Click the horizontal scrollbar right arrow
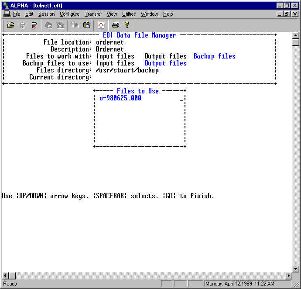The width and height of the screenshot is (301, 289). click(288, 276)
